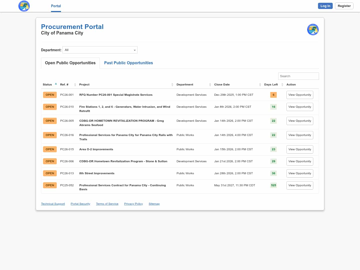Sort by Ref. # column arrows
The image size is (360, 270).
(x=75, y=85)
